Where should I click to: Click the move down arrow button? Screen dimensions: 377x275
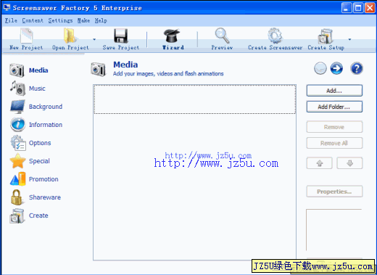(x=349, y=163)
